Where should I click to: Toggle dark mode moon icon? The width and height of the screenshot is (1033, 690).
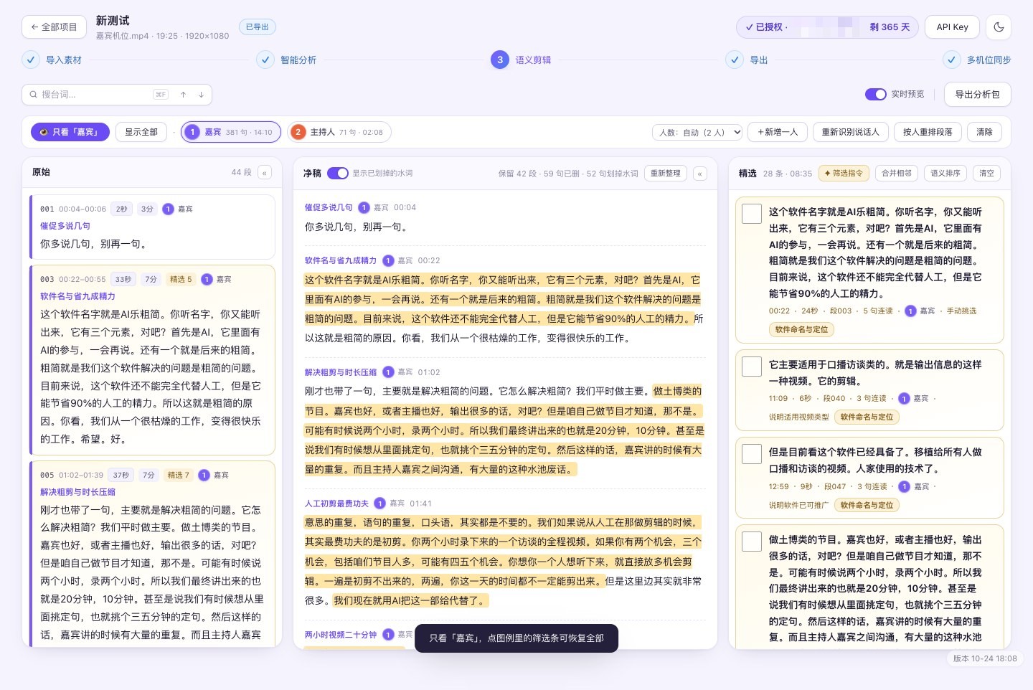pos(999,27)
